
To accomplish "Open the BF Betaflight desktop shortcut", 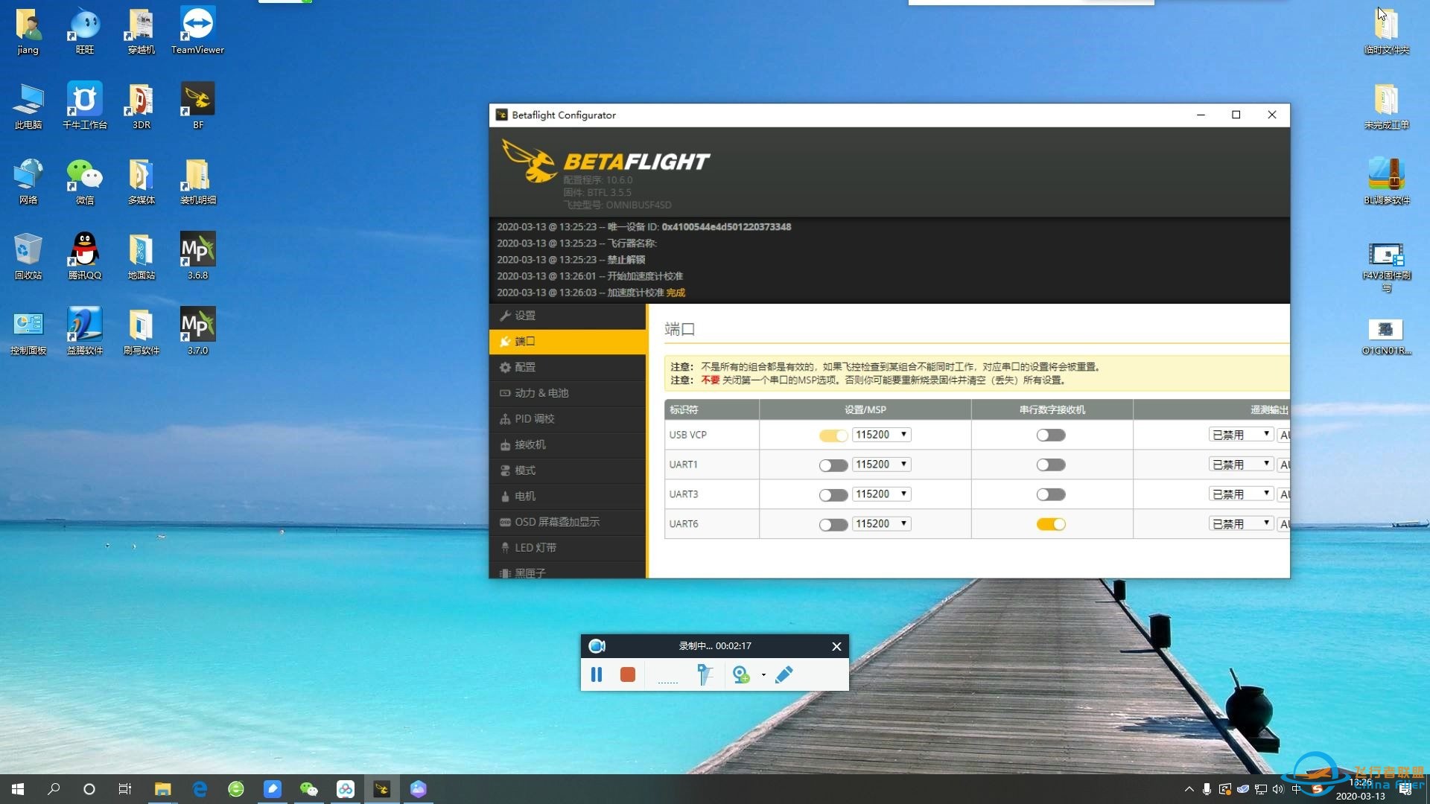I will pyautogui.click(x=197, y=106).
